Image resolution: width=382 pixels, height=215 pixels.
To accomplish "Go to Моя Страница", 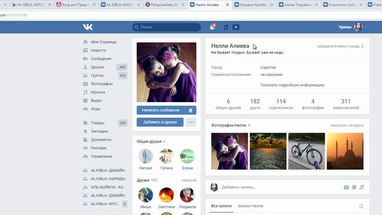I will tap(103, 42).
